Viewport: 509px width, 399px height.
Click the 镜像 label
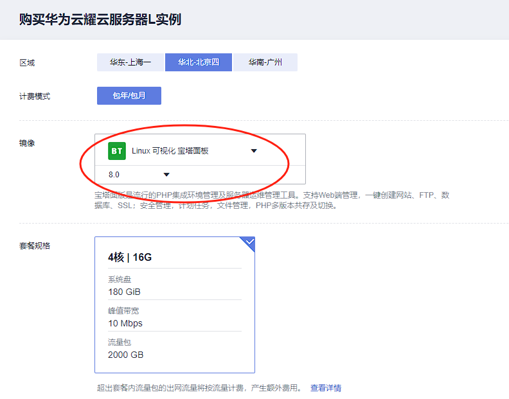(27, 143)
